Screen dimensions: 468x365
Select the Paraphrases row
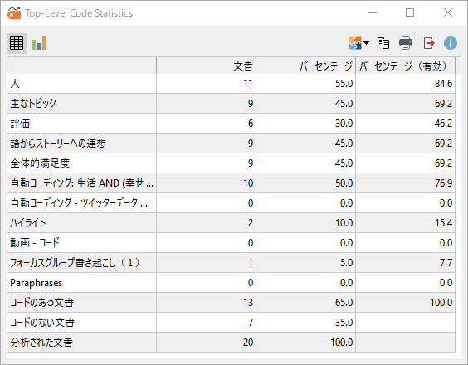pyautogui.click(x=231, y=283)
